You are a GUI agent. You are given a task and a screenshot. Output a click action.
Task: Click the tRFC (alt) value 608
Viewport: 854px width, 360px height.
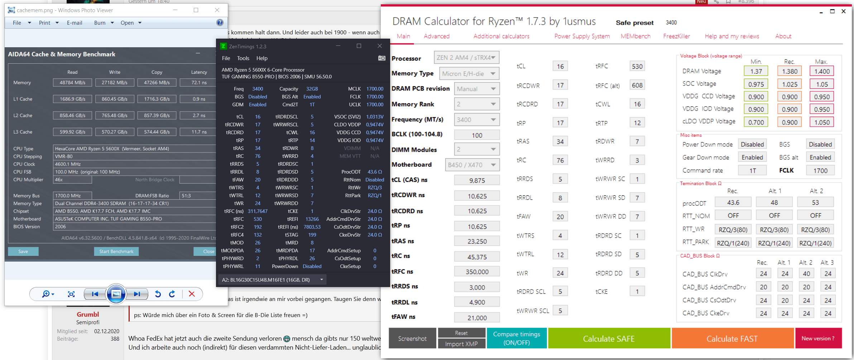pyautogui.click(x=637, y=85)
